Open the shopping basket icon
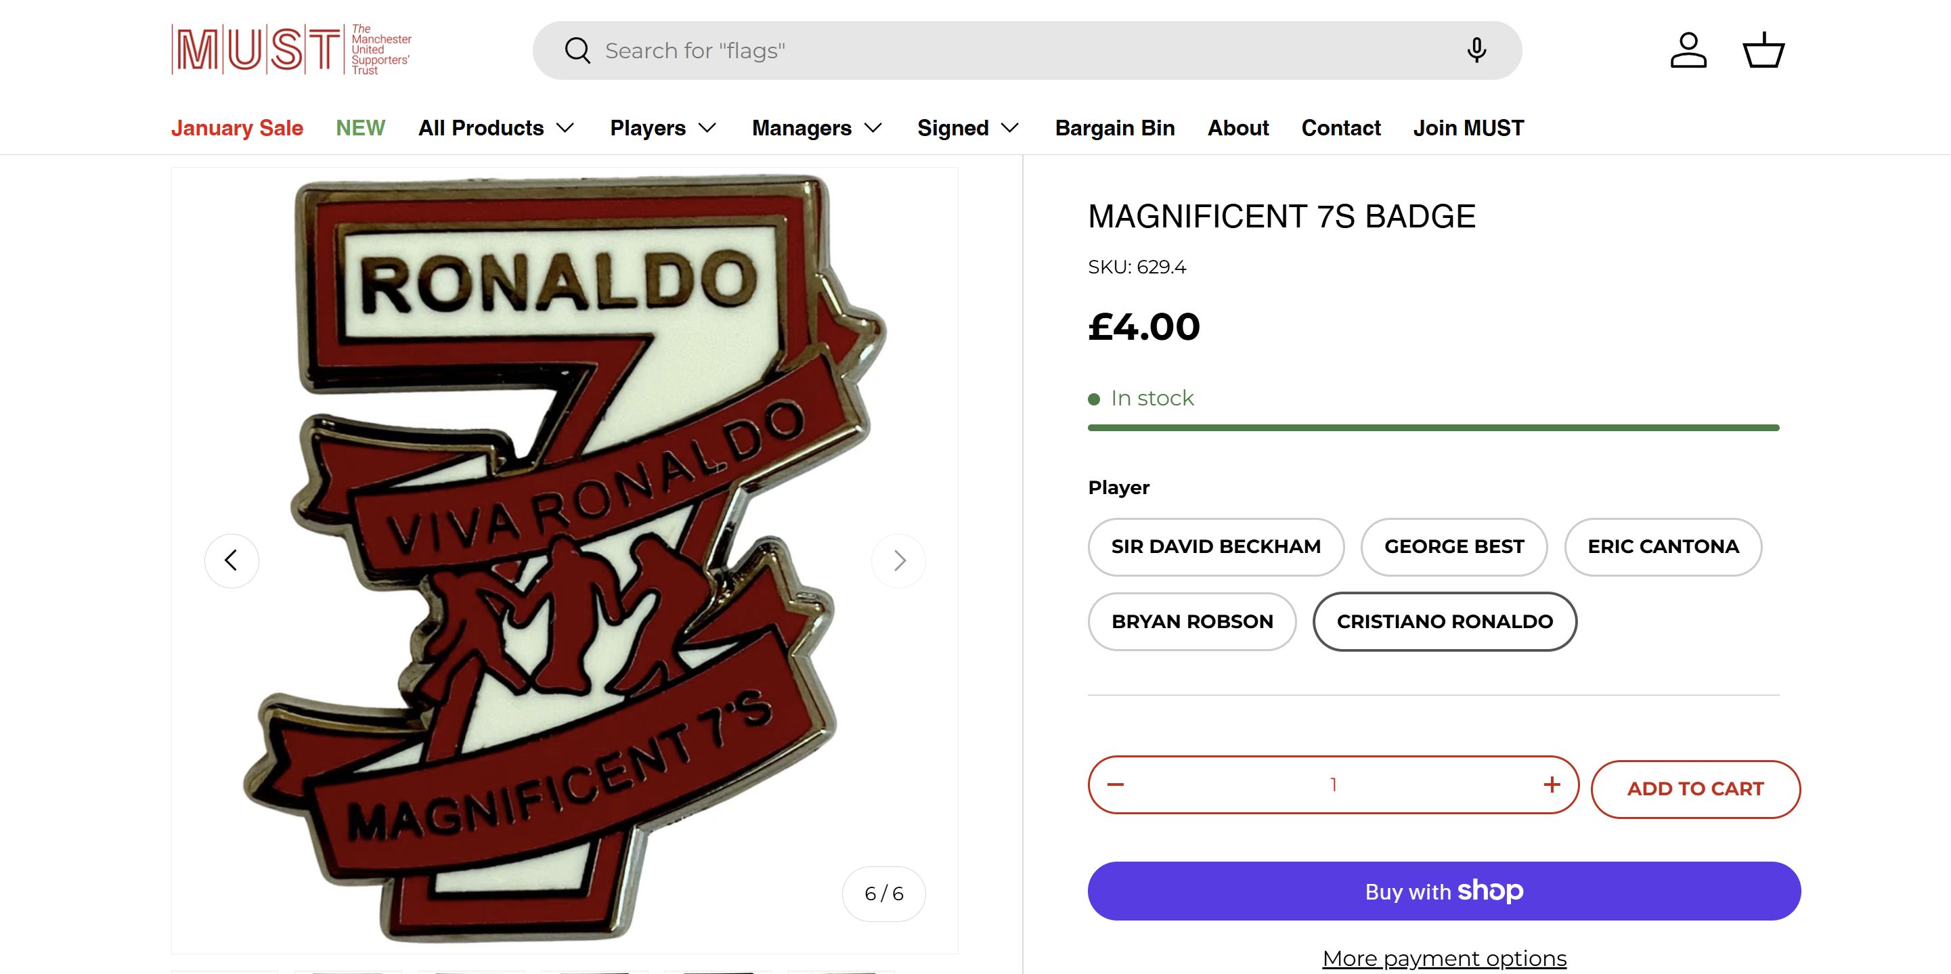 (x=1763, y=51)
